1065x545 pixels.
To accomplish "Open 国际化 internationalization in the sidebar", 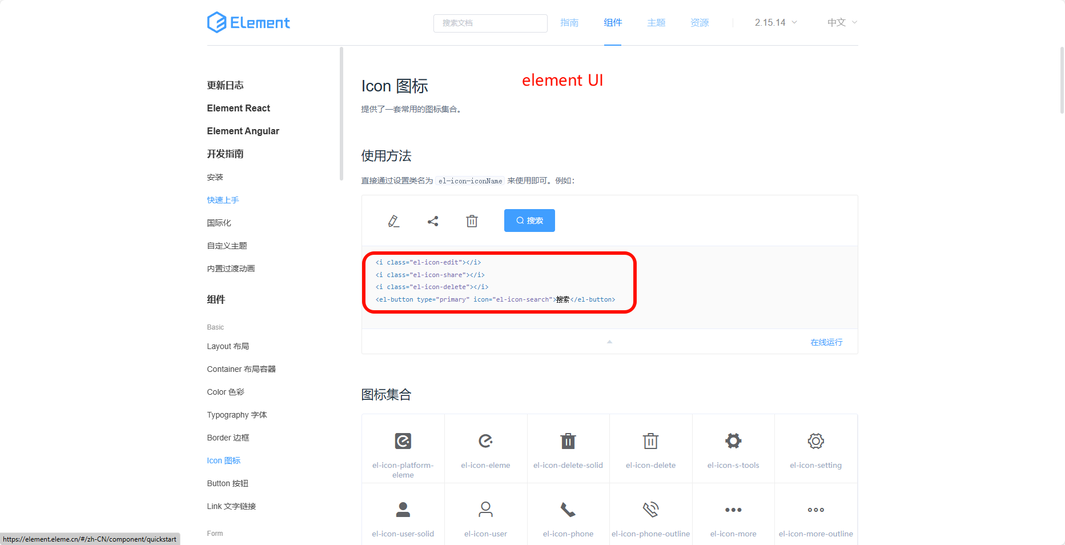I will [219, 223].
